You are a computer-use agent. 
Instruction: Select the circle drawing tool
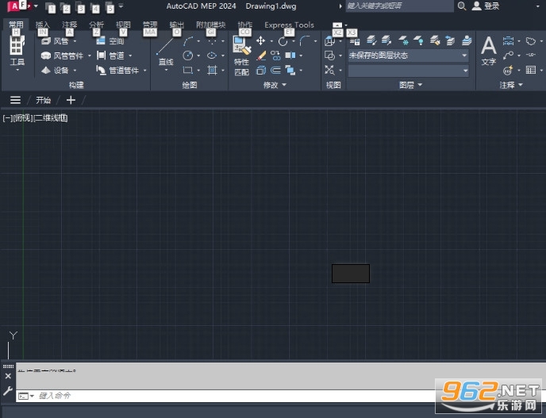pos(188,56)
